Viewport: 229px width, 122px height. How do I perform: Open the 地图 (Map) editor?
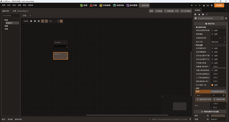(x=84, y=5)
